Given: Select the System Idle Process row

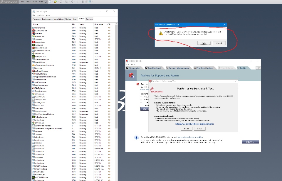Looking at the screenshot, I should pos(73,126).
